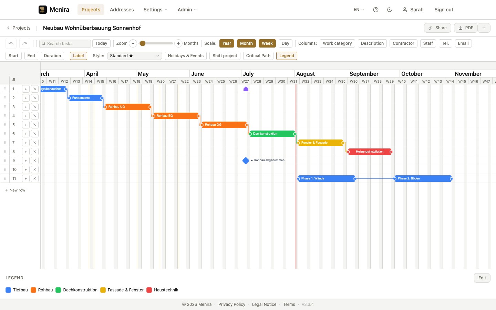Click the PDF export button
This screenshot has height=310, width=496.
pos(466,28)
